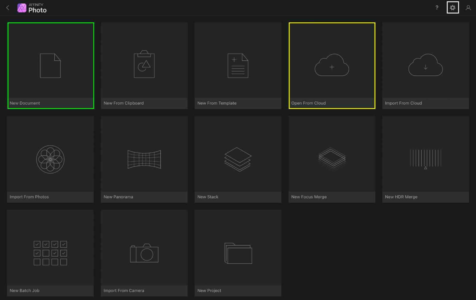Click the clipboard icon for New From Clipboard
The image size is (476, 300).
[x=144, y=64]
